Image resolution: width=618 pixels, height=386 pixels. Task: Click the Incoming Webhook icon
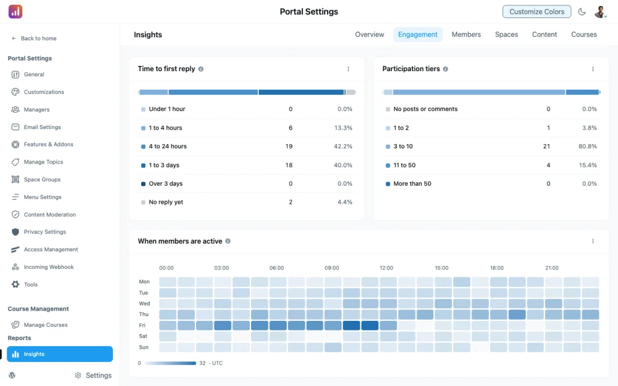[15, 267]
